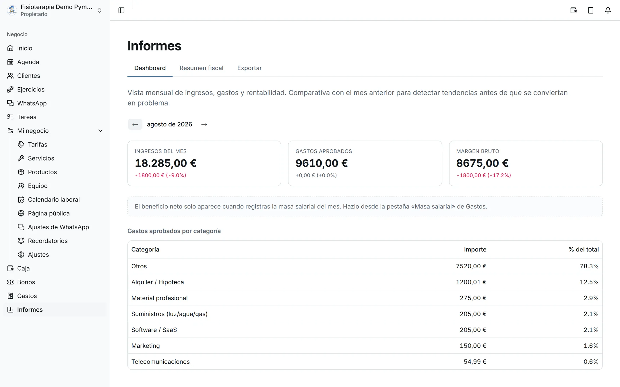Click the 54,99 € amount
The height and width of the screenshot is (387, 620).
pyautogui.click(x=475, y=362)
